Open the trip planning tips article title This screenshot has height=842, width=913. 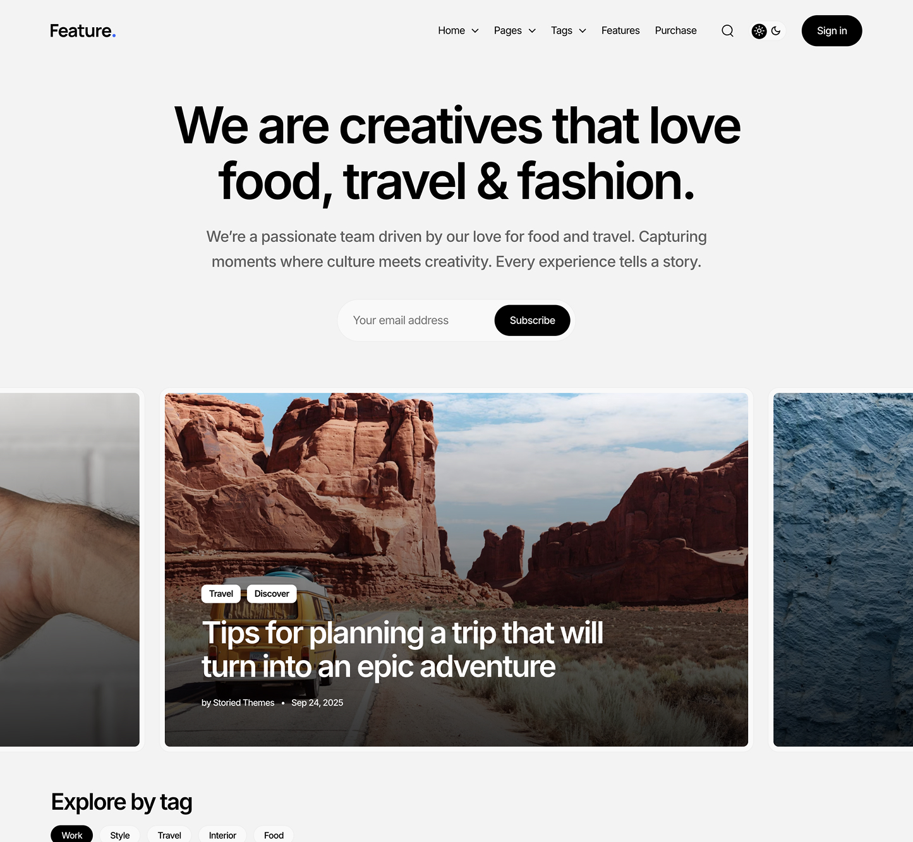tap(402, 649)
